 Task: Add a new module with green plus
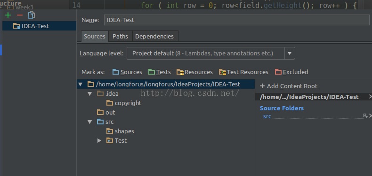pos(8,15)
